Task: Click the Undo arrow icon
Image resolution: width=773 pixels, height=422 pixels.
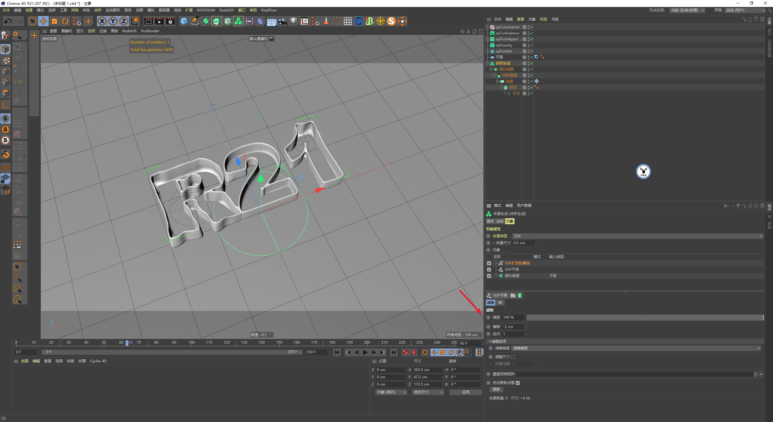Action: (8, 21)
